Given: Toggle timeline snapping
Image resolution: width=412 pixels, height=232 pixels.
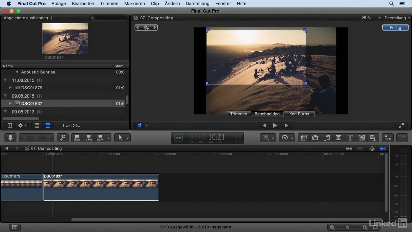Looking at the screenshot, I should [x=383, y=149].
